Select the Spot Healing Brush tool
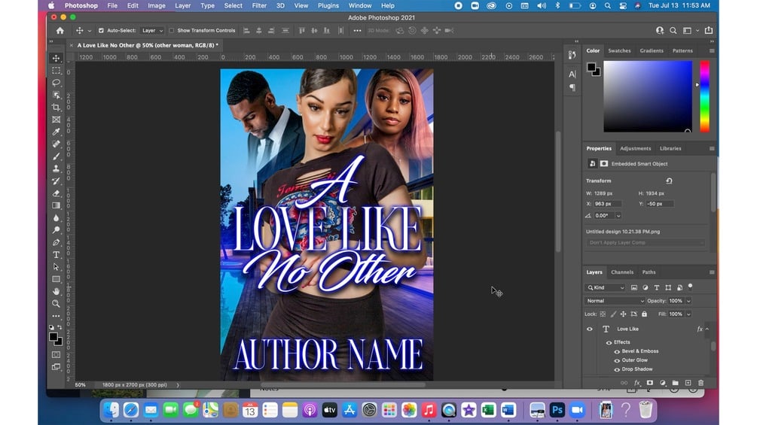Screen dimensions: 757x425 click(x=56, y=144)
